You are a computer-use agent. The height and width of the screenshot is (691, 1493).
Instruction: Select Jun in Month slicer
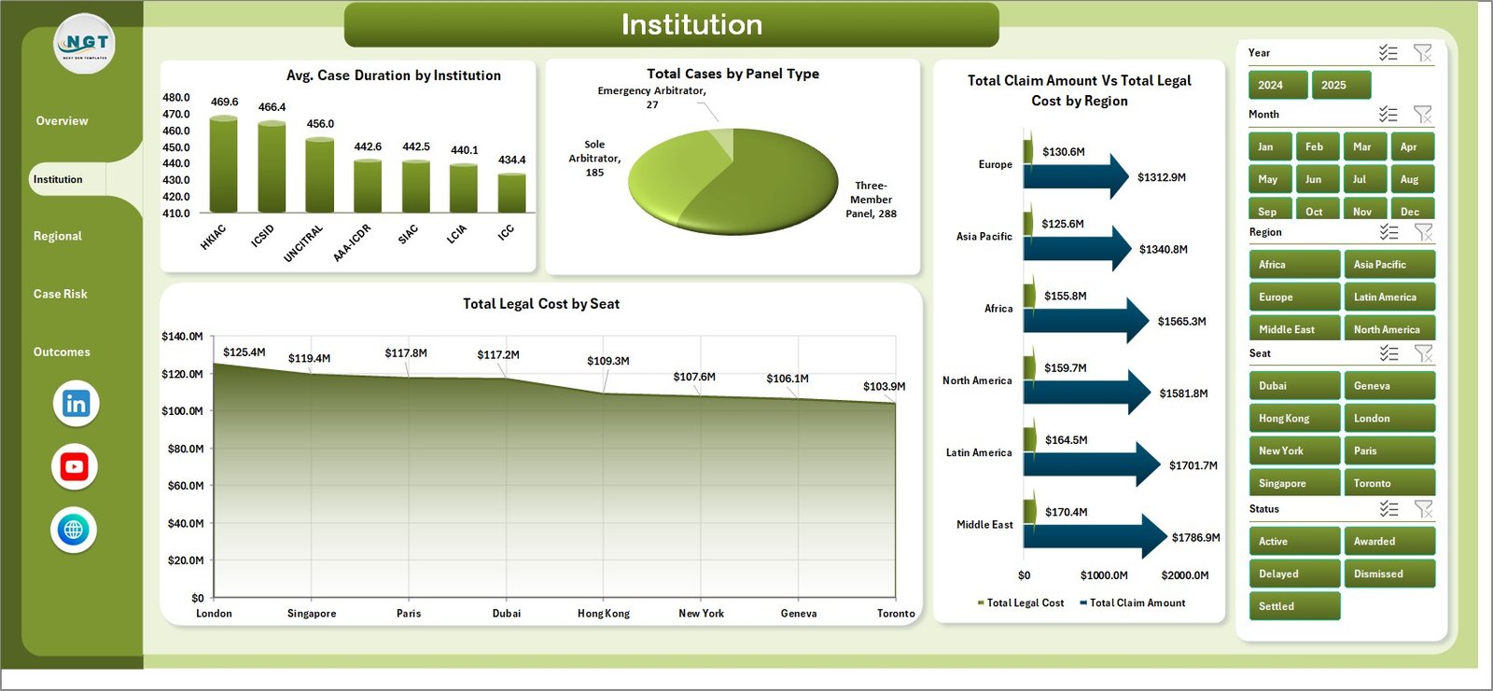point(1318,179)
